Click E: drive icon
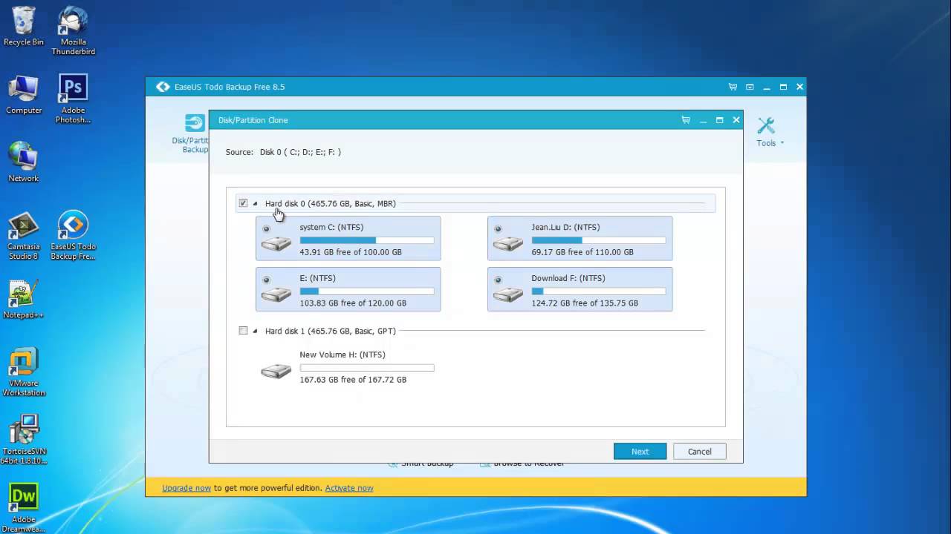The height and width of the screenshot is (534, 951). tap(276, 294)
